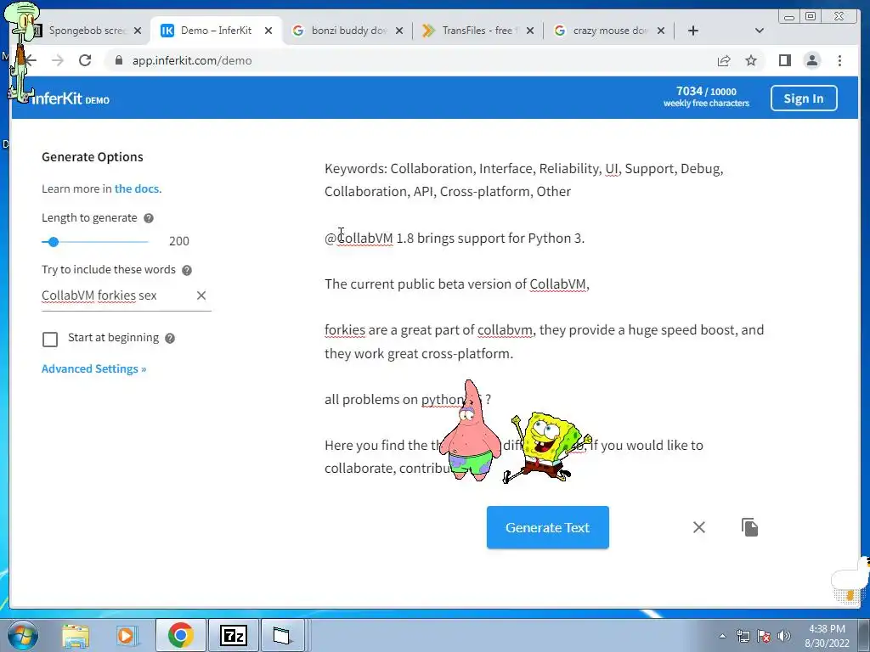Open the Chrome profile avatar

pos(811,60)
